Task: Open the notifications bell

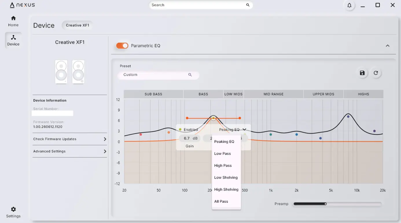Action: 350,5
